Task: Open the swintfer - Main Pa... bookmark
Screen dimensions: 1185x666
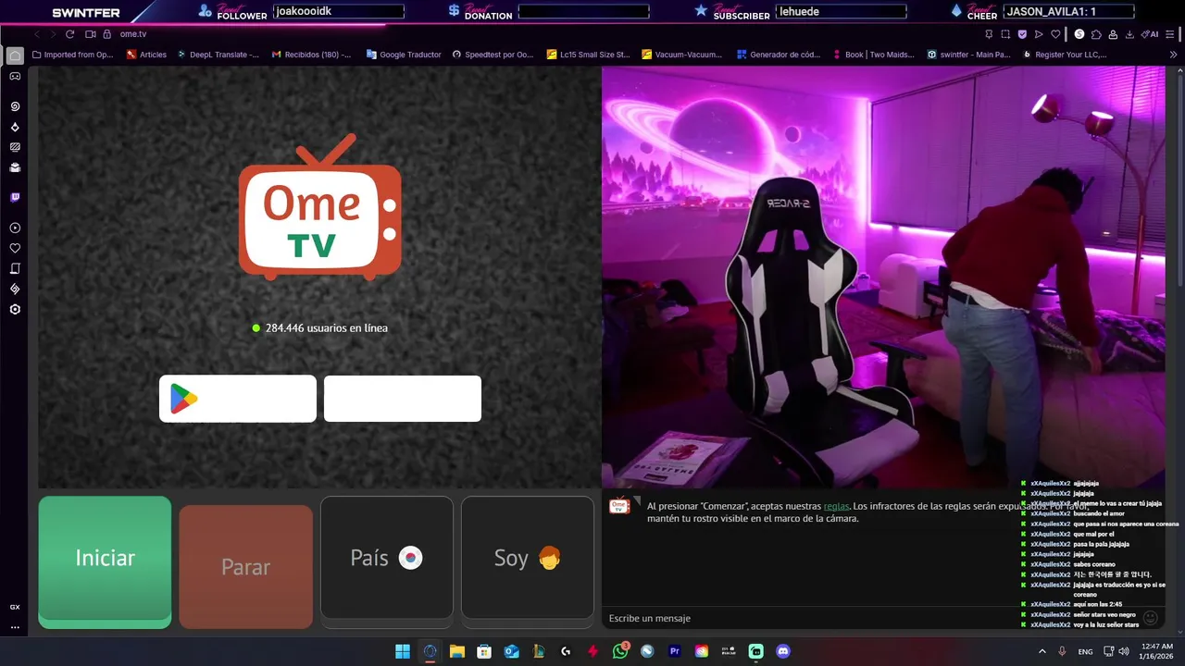Action: click(968, 55)
